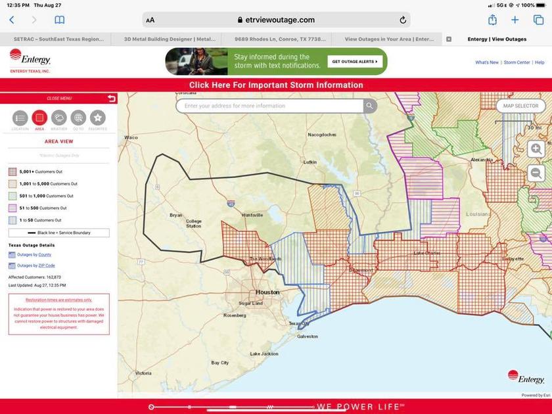Click the return arrow beside Close Menu
This screenshot has width=552, height=414.
click(x=112, y=98)
